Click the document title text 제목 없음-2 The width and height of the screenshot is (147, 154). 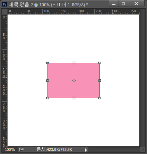click(x=21, y=5)
